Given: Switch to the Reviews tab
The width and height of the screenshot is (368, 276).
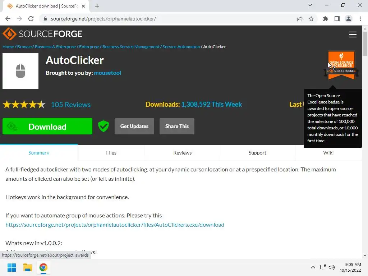Looking at the screenshot, I should click(182, 153).
